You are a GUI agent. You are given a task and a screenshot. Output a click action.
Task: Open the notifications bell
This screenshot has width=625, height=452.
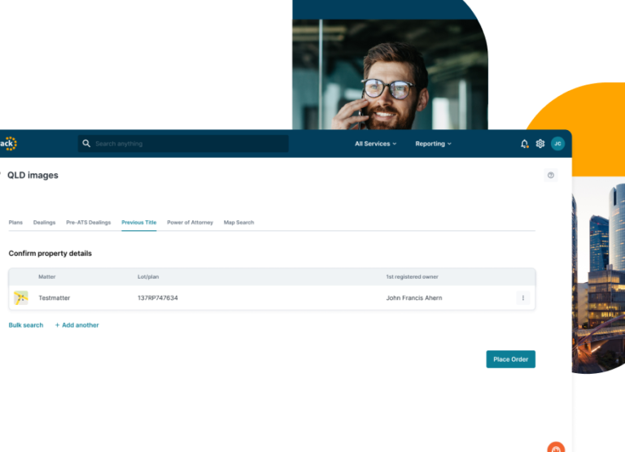point(524,144)
